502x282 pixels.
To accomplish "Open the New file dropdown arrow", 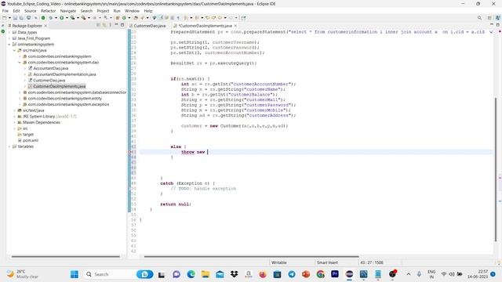I will [9, 18].
